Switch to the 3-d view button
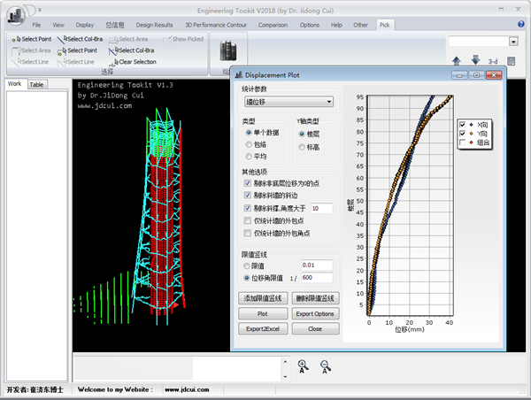The height and width of the screenshot is (400, 531). point(493,61)
